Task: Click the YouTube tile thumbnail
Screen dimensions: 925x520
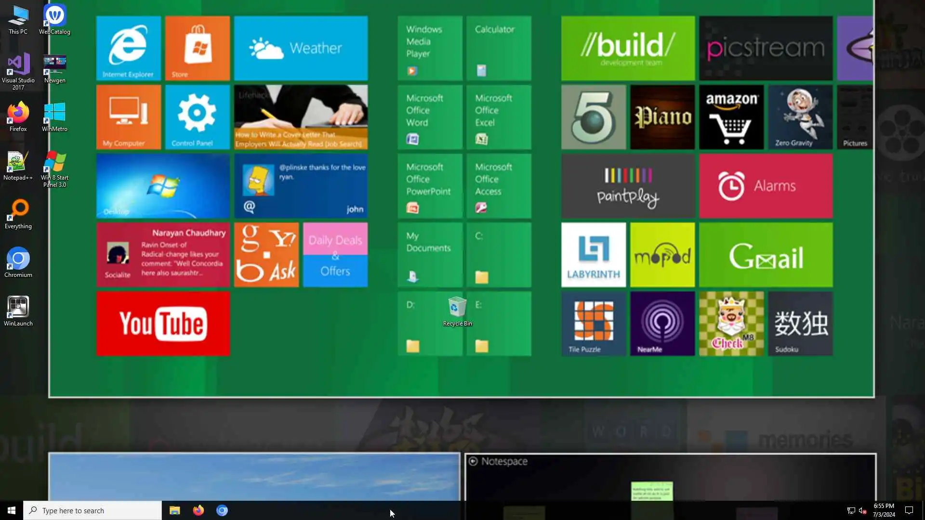Action: pyautogui.click(x=163, y=324)
